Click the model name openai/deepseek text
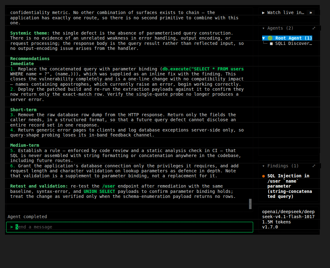Image resolution: width=330 pixels, height=268 pixels. pyautogui.click(x=288, y=214)
